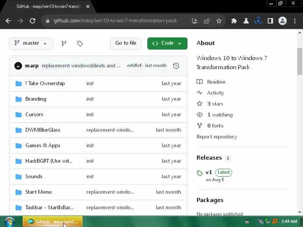Click the browser forward arrow
The image size is (303, 227).
pos(20,21)
